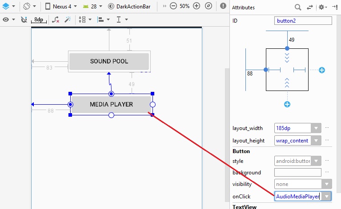The height and width of the screenshot is (209, 341).
Task: Click the zoom to fit icon
Action: [209, 7]
